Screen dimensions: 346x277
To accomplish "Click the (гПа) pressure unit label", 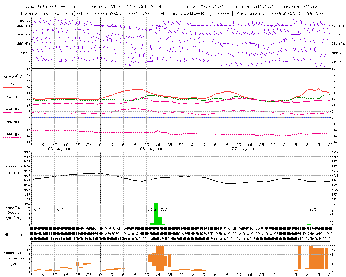I will 14,173.
